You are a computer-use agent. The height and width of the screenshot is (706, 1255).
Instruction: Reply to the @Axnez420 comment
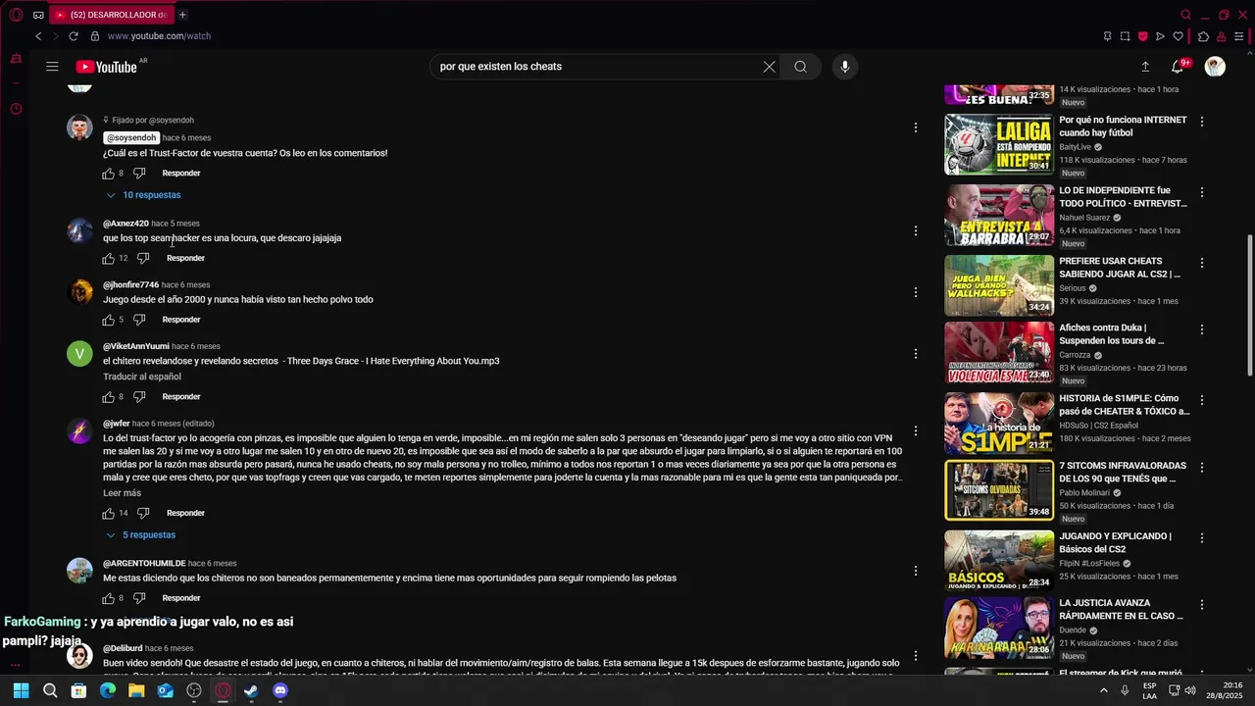[185, 259]
